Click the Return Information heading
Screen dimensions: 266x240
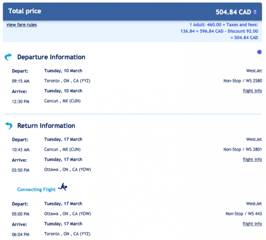[x=46, y=126]
